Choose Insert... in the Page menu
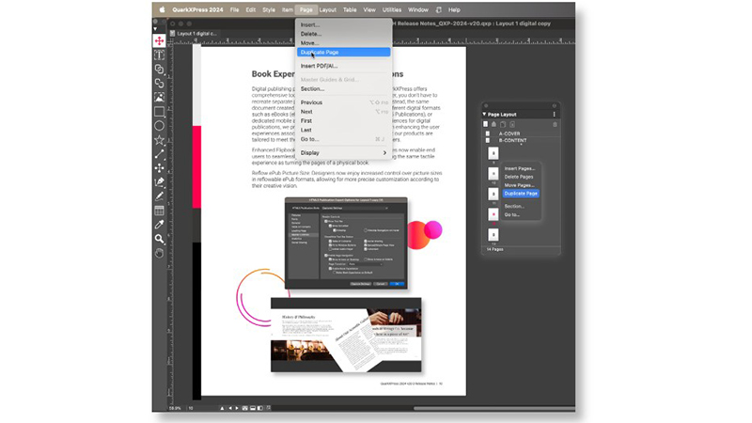752x423 pixels. [x=343, y=25]
